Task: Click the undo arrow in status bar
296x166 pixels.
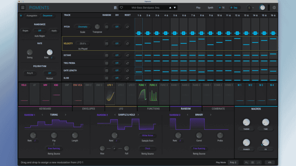Action: pyautogui.click(x=247, y=162)
